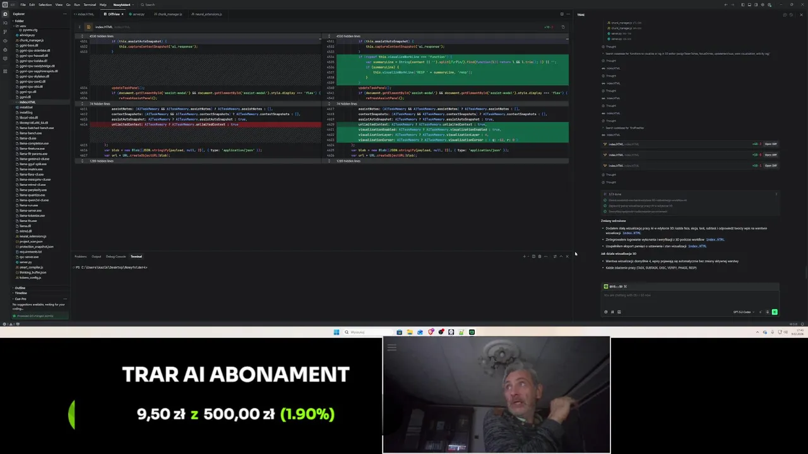The image size is (808, 454).
Task: Select server.py file in Explorer tree
Action: click(x=25, y=262)
